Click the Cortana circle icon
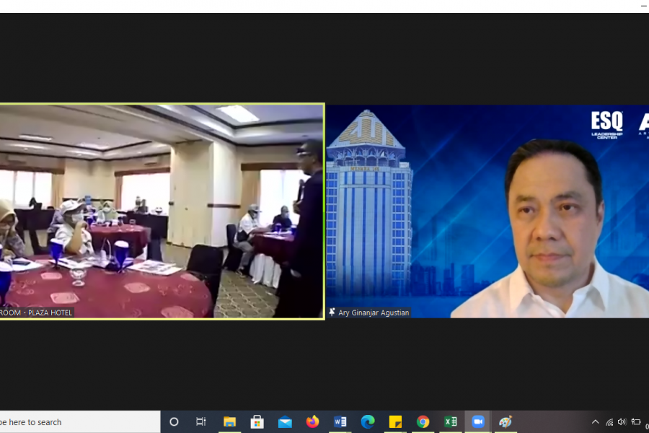 pyautogui.click(x=174, y=422)
